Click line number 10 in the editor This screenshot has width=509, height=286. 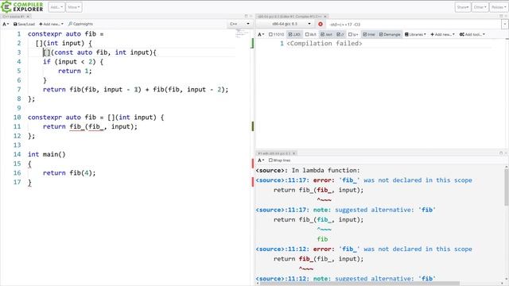pos(17,118)
